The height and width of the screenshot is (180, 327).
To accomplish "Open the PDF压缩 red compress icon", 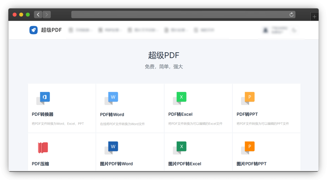I will click(43, 148).
